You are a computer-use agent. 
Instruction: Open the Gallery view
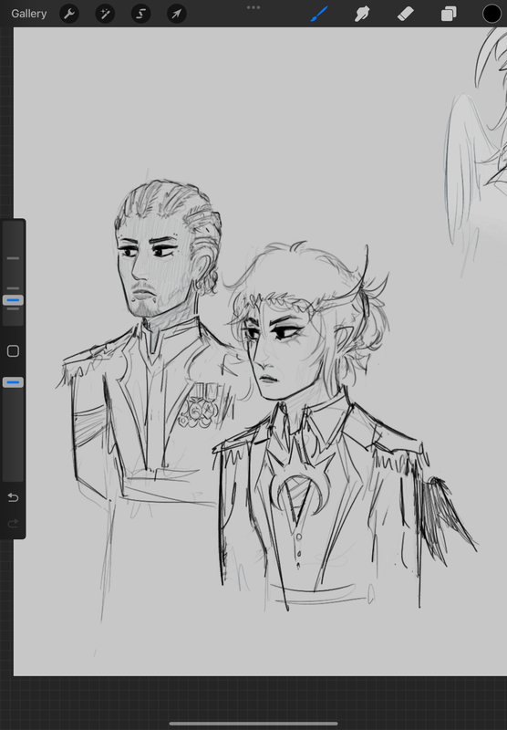coord(29,14)
